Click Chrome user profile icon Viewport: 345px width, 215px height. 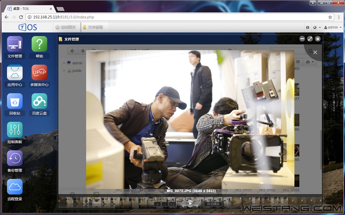coord(313,3)
